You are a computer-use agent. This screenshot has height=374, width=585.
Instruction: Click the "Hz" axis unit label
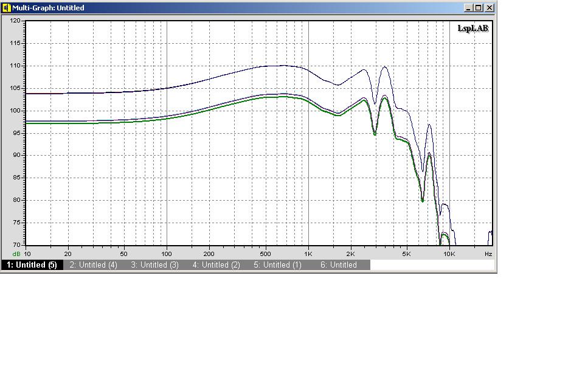[x=488, y=254]
